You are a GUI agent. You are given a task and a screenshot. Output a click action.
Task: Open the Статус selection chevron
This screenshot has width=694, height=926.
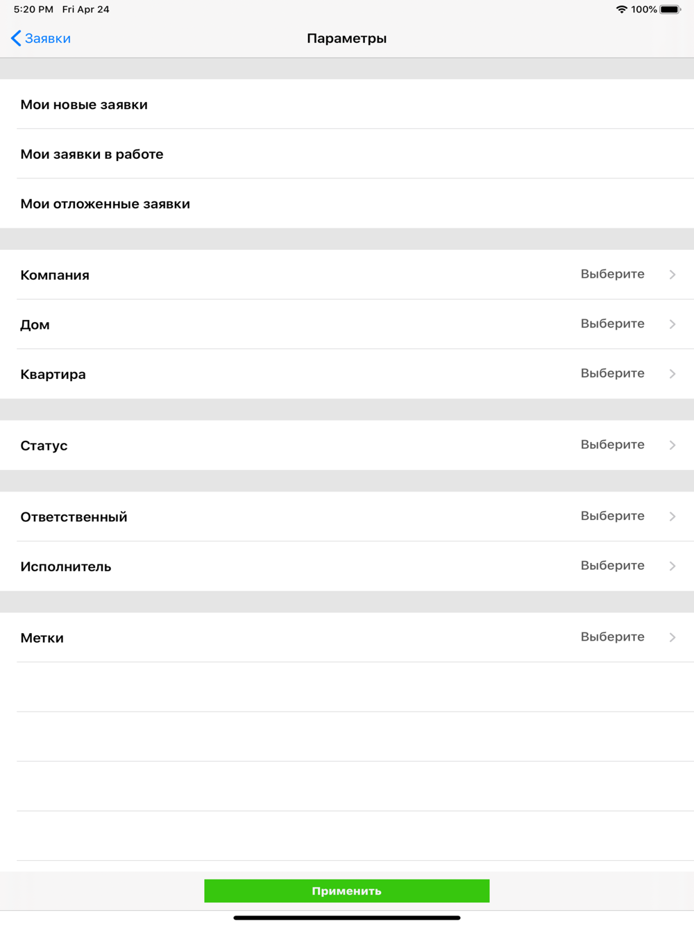coord(672,445)
